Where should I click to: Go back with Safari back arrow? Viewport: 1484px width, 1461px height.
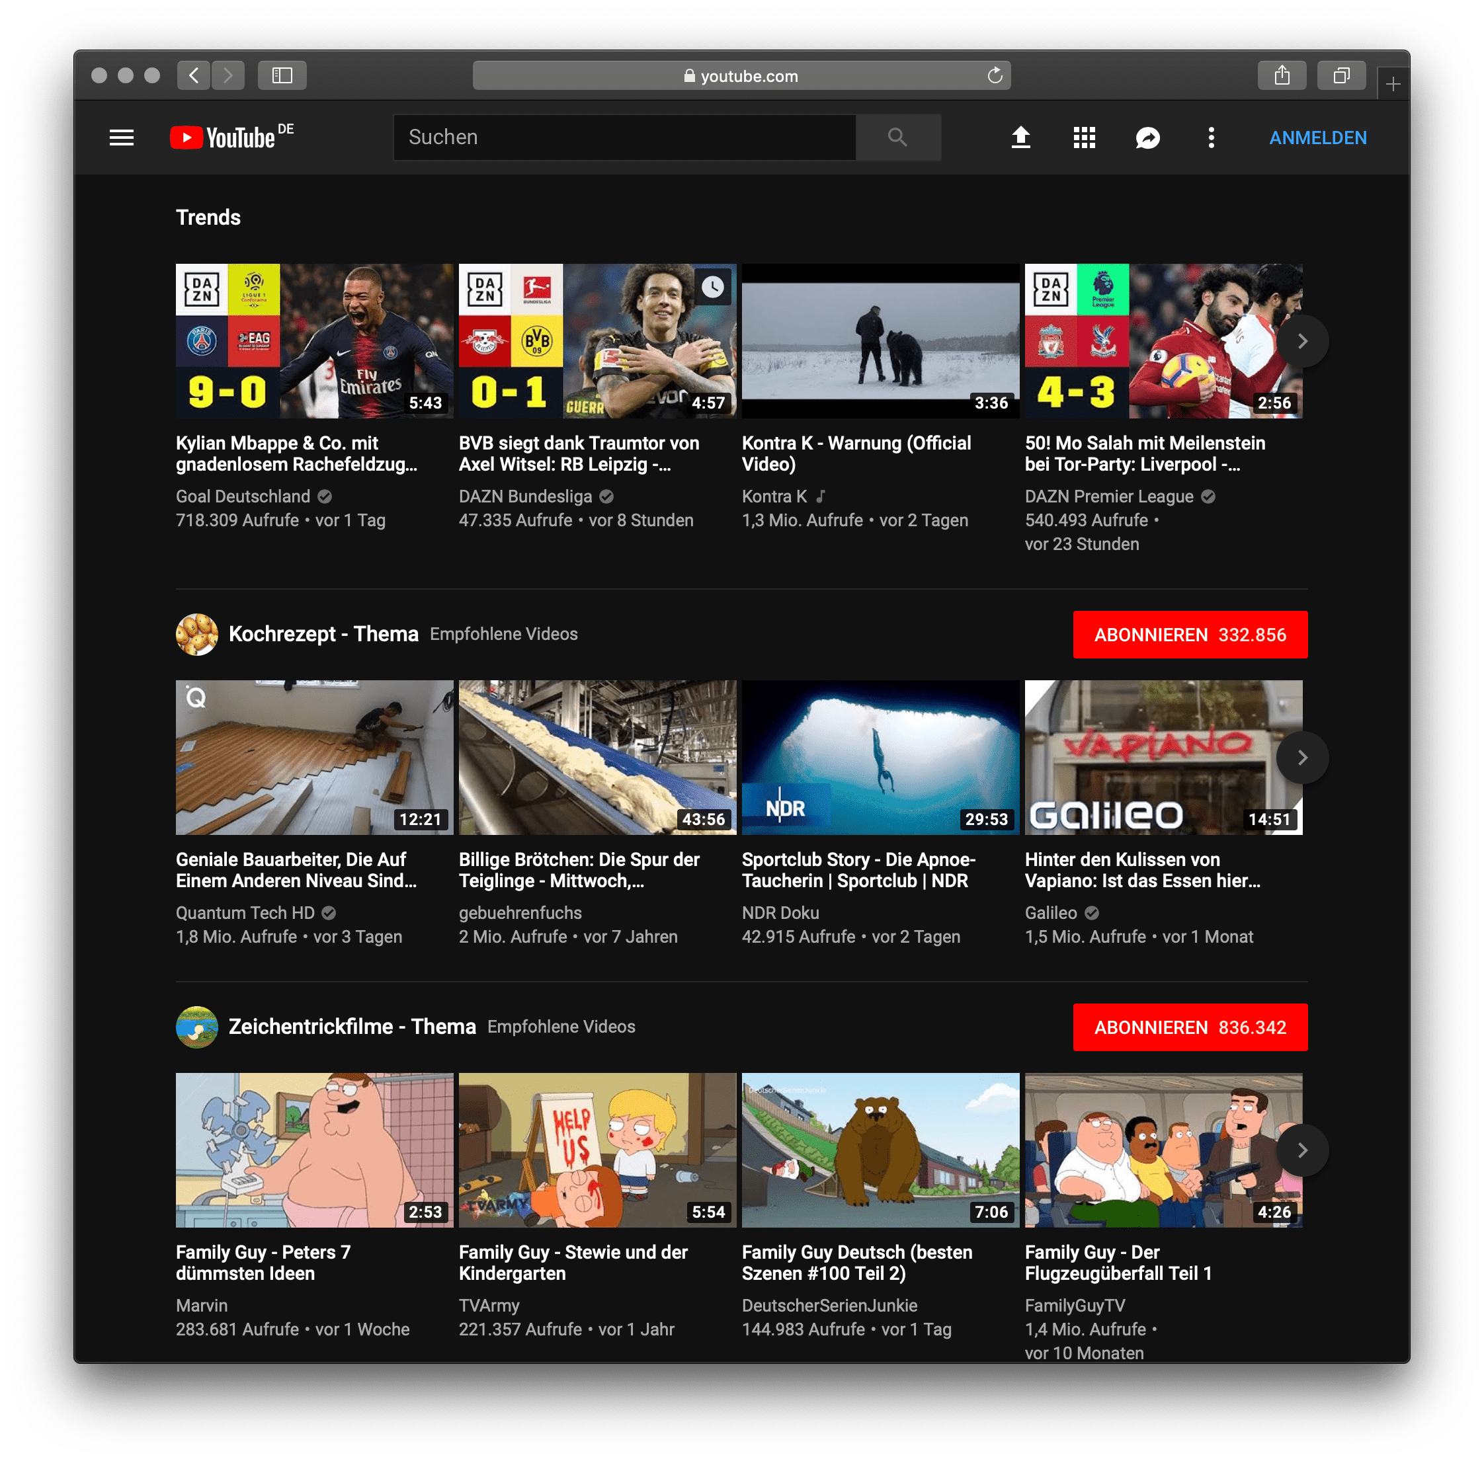coord(194,75)
